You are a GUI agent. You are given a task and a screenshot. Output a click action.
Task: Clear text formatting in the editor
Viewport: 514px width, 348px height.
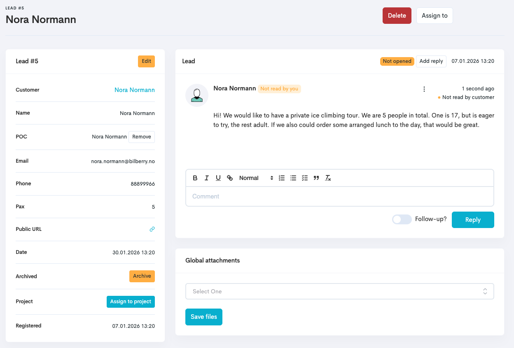click(x=328, y=178)
